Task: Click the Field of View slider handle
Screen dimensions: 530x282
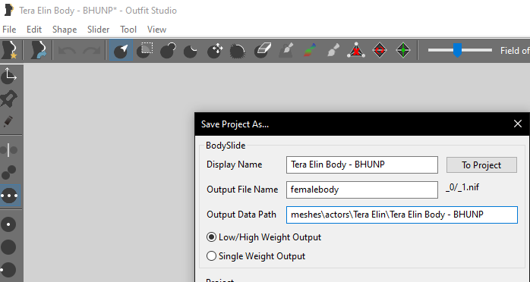Action: 457,50
